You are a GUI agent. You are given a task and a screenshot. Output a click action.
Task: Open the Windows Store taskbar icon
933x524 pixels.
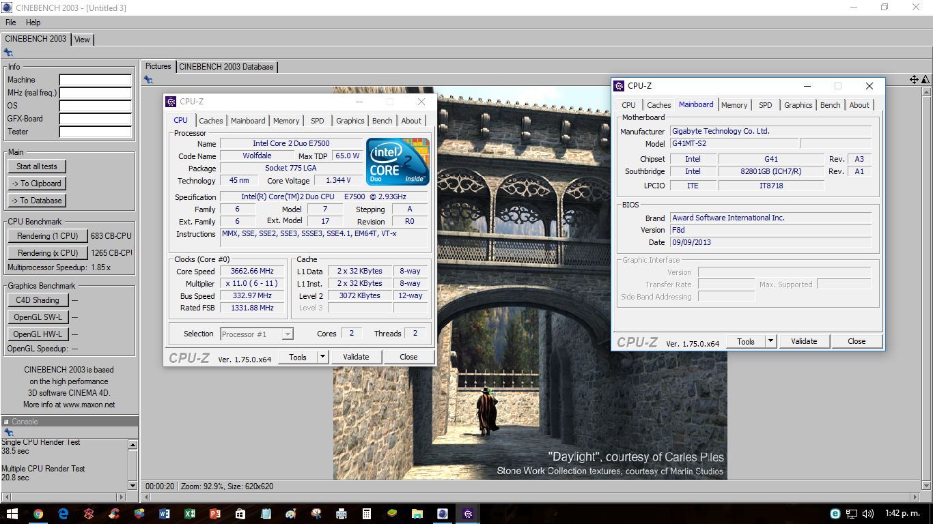click(240, 514)
